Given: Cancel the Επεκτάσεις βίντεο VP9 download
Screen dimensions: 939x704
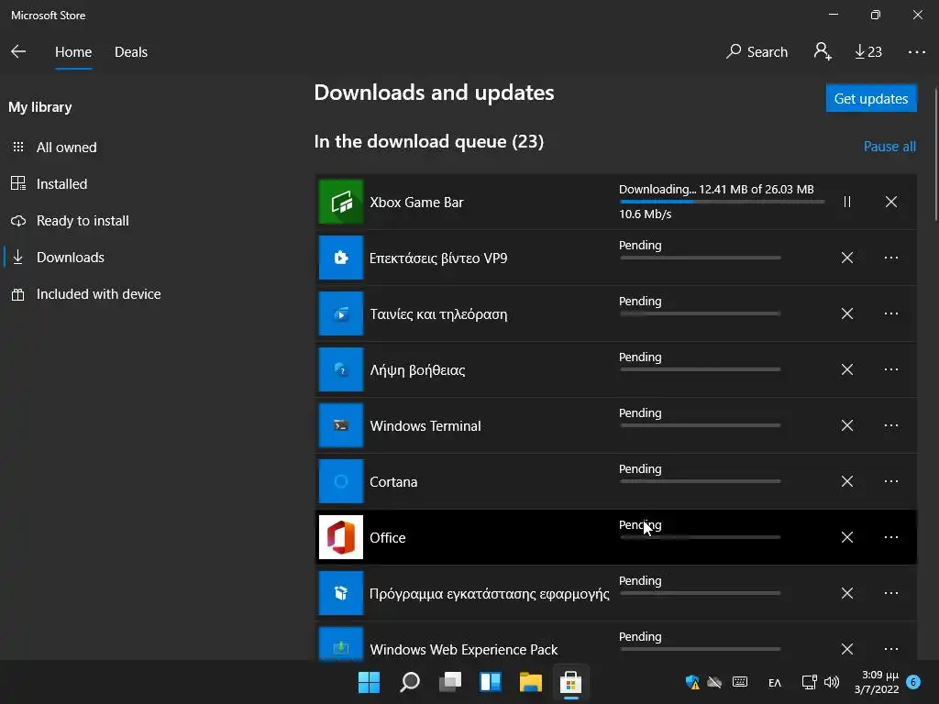Looking at the screenshot, I should coord(846,258).
